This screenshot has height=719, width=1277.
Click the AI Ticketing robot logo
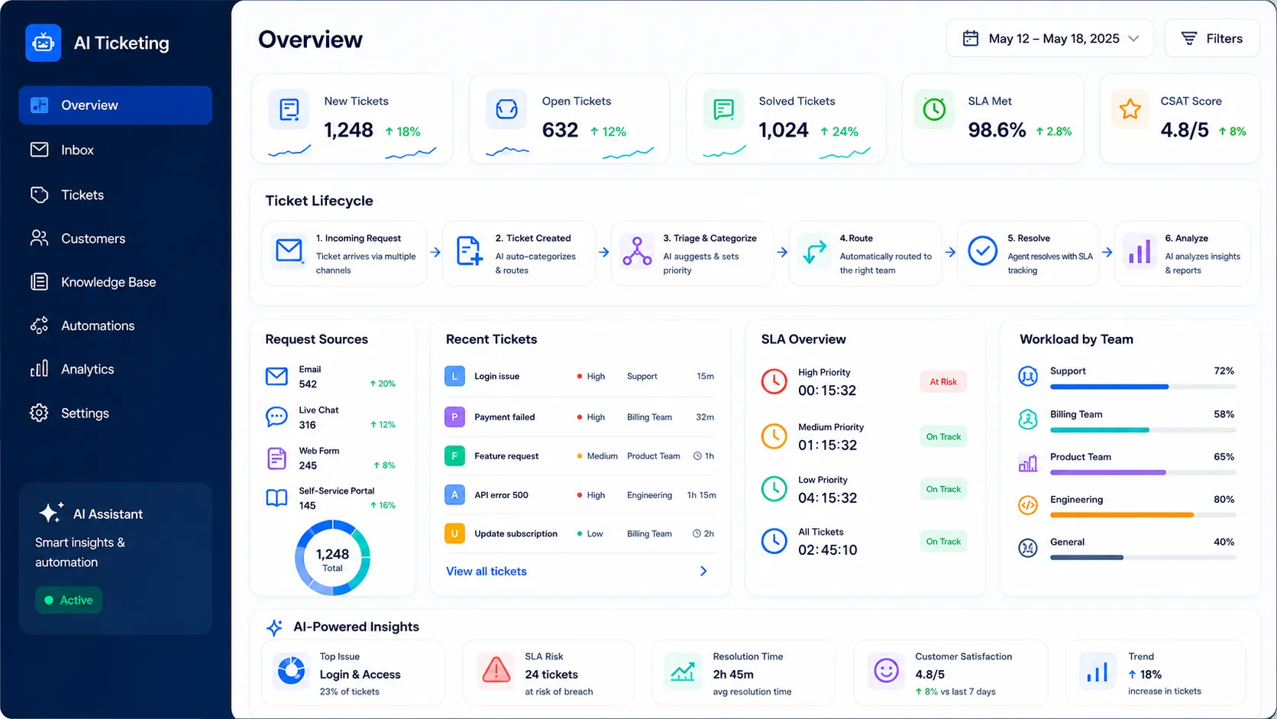pos(43,43)
